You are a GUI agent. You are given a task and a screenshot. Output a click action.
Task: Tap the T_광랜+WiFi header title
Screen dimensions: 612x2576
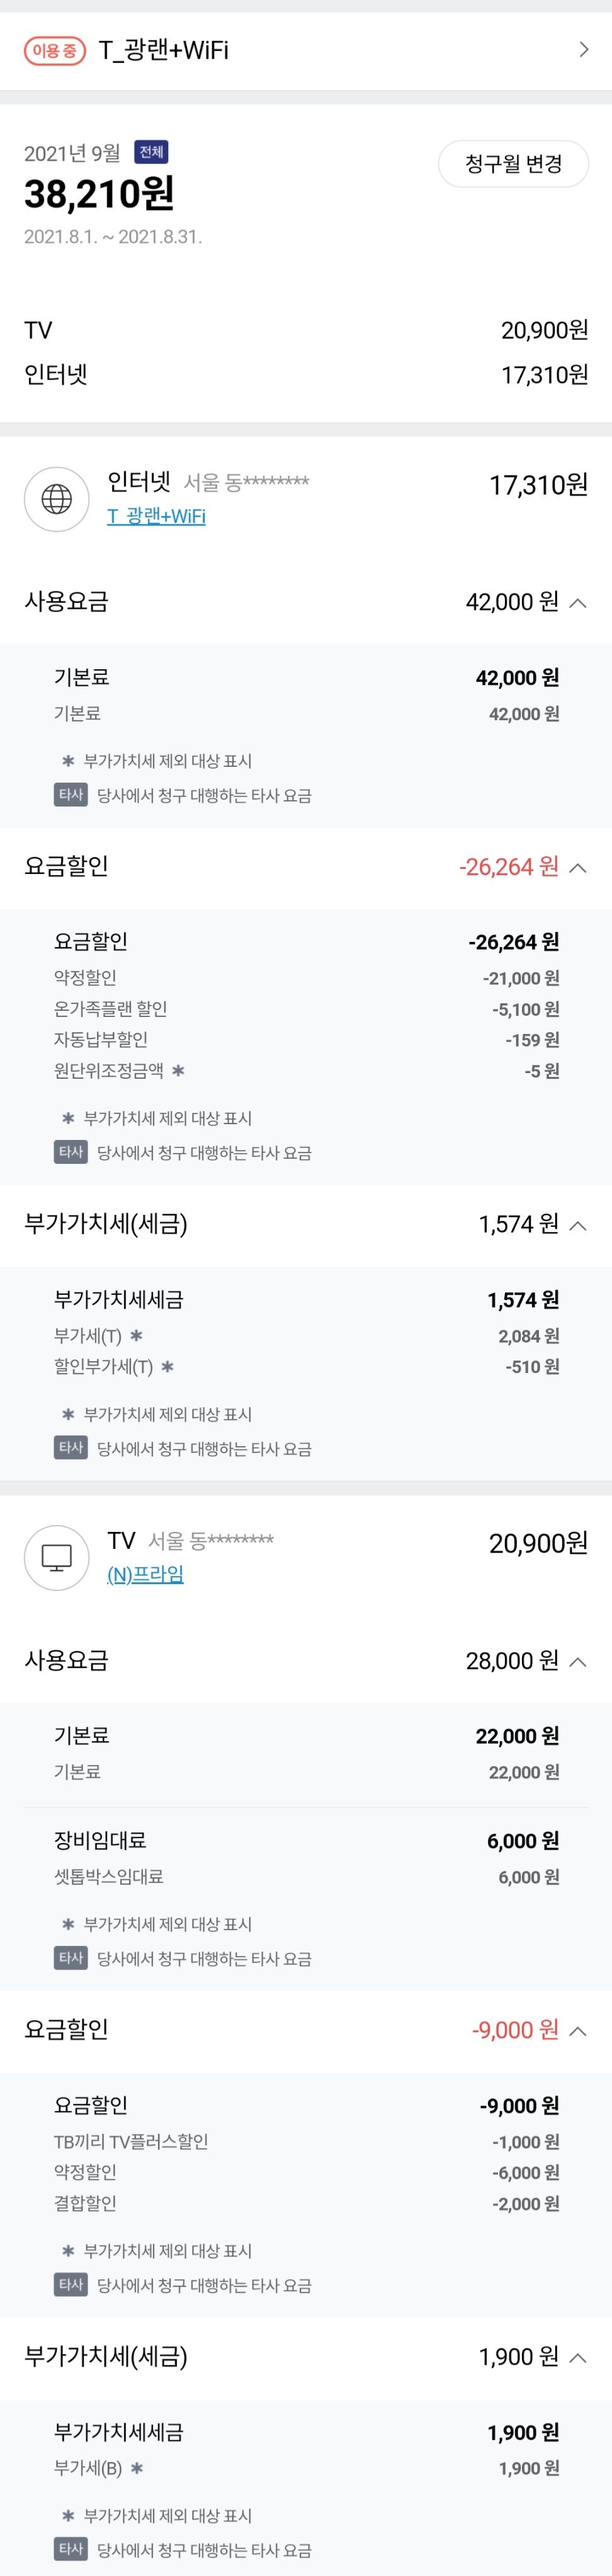[x=164, y=50]
